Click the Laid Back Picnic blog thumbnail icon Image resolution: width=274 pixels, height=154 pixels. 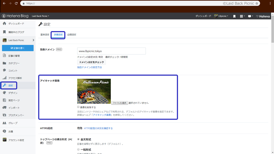coord(4,40)
